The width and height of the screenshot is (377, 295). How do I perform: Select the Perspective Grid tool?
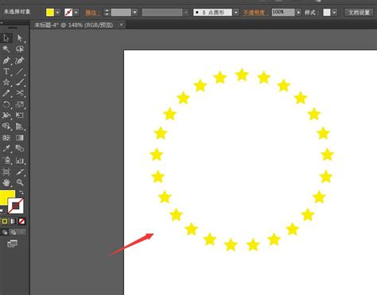point(20,126)
